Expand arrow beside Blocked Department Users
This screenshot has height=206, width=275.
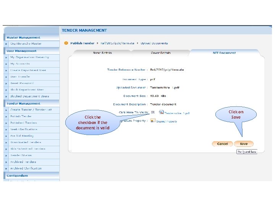pos(6,97)
